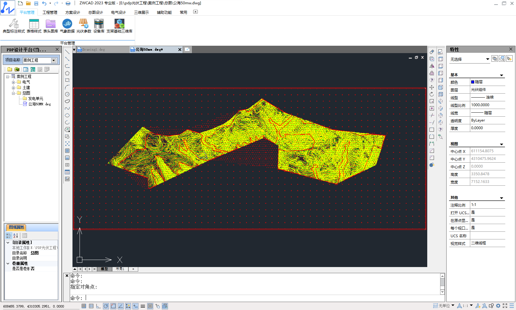Collapse the 其他 properties section
This screenshot has height=310, width=516.
tap(502, 198)
